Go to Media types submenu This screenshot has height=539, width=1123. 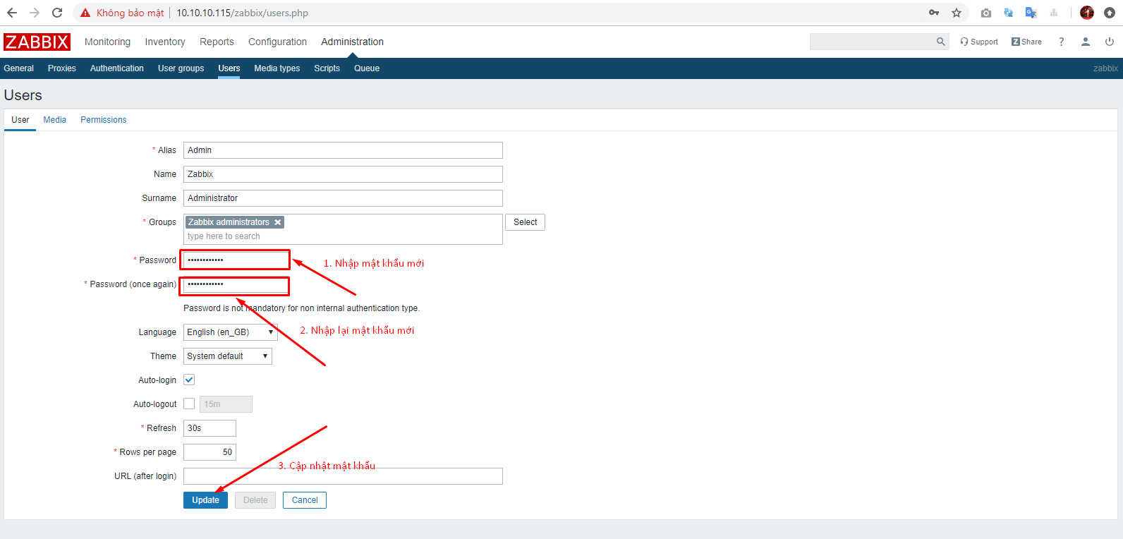pyautogui.click(x=277, y=68)
